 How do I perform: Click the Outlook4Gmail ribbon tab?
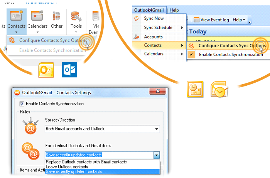[x=41, y=3]
